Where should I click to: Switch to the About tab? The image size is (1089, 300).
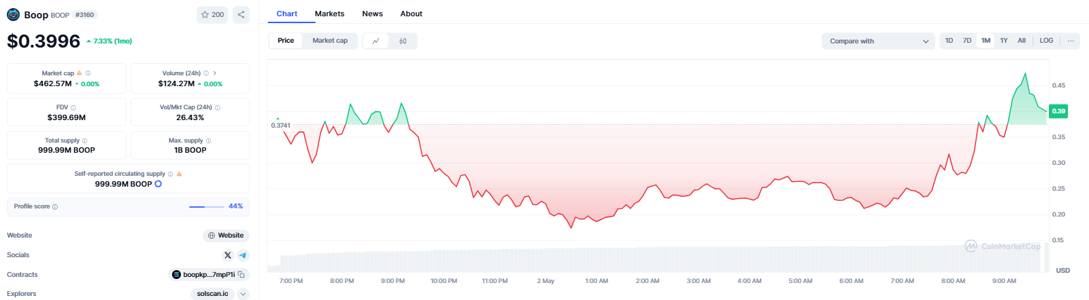pos(412,14)
